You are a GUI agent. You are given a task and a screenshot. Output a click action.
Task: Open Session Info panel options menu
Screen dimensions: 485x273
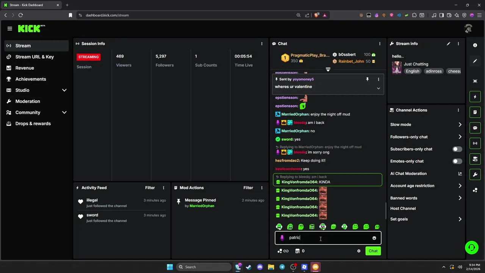[x=261, y=44]
